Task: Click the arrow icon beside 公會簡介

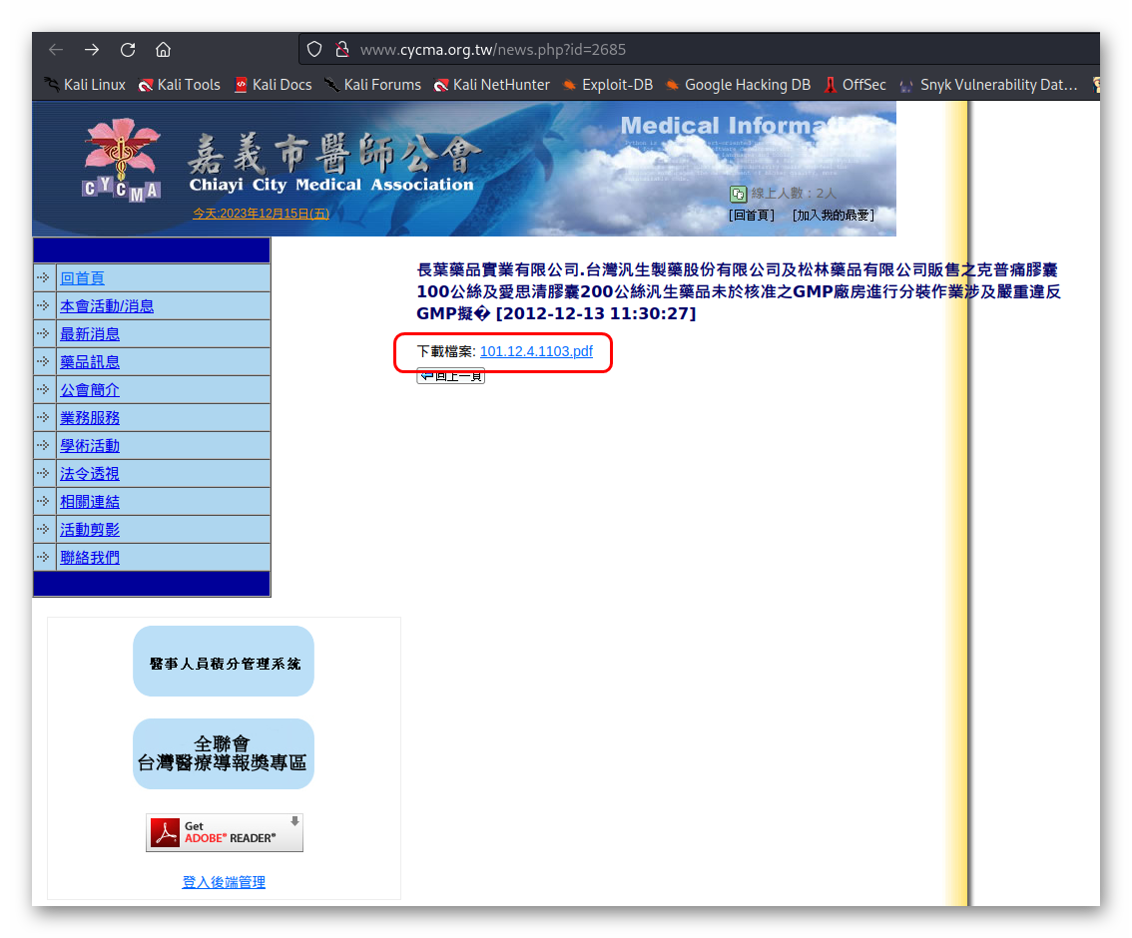Action: pyautogui.click(x=43, y=389)
